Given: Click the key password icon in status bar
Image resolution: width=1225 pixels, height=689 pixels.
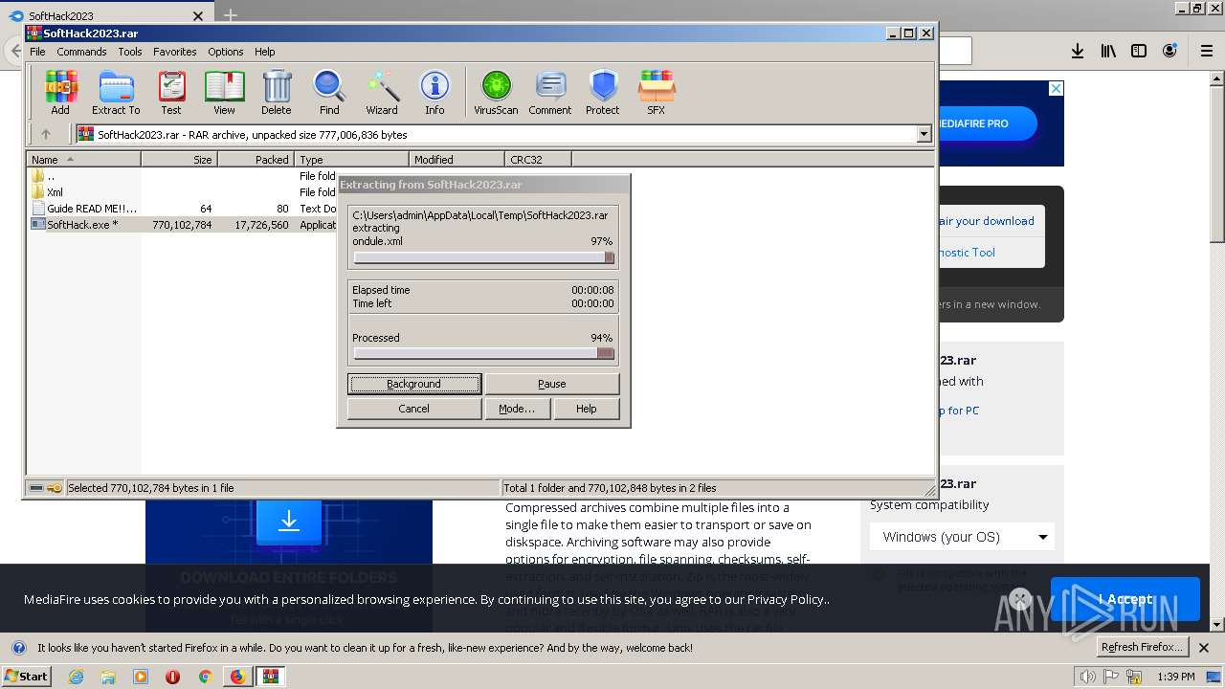Looking at the screenshot, I should pyautogui.click(x=55, y=488).
